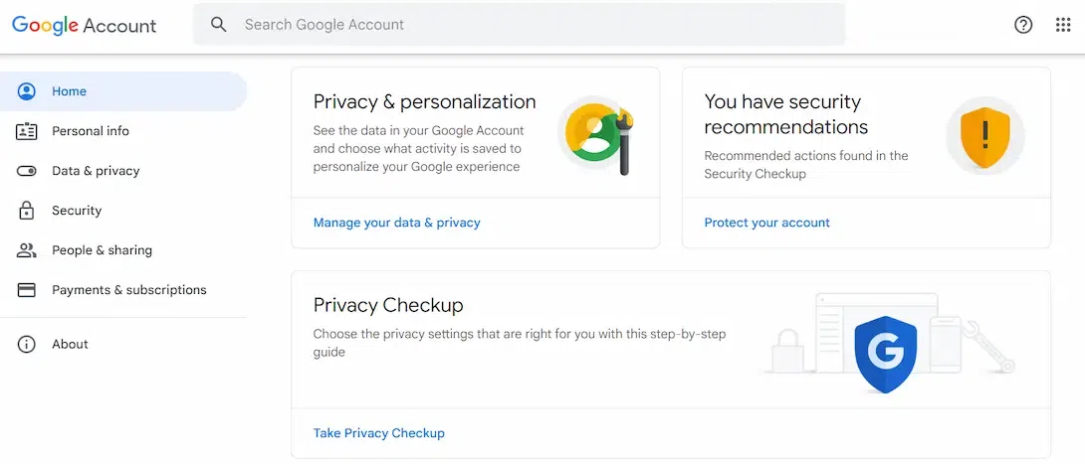
Task: Click the Privacy Checkup blue shield graphic
Action: click(884, 354)
